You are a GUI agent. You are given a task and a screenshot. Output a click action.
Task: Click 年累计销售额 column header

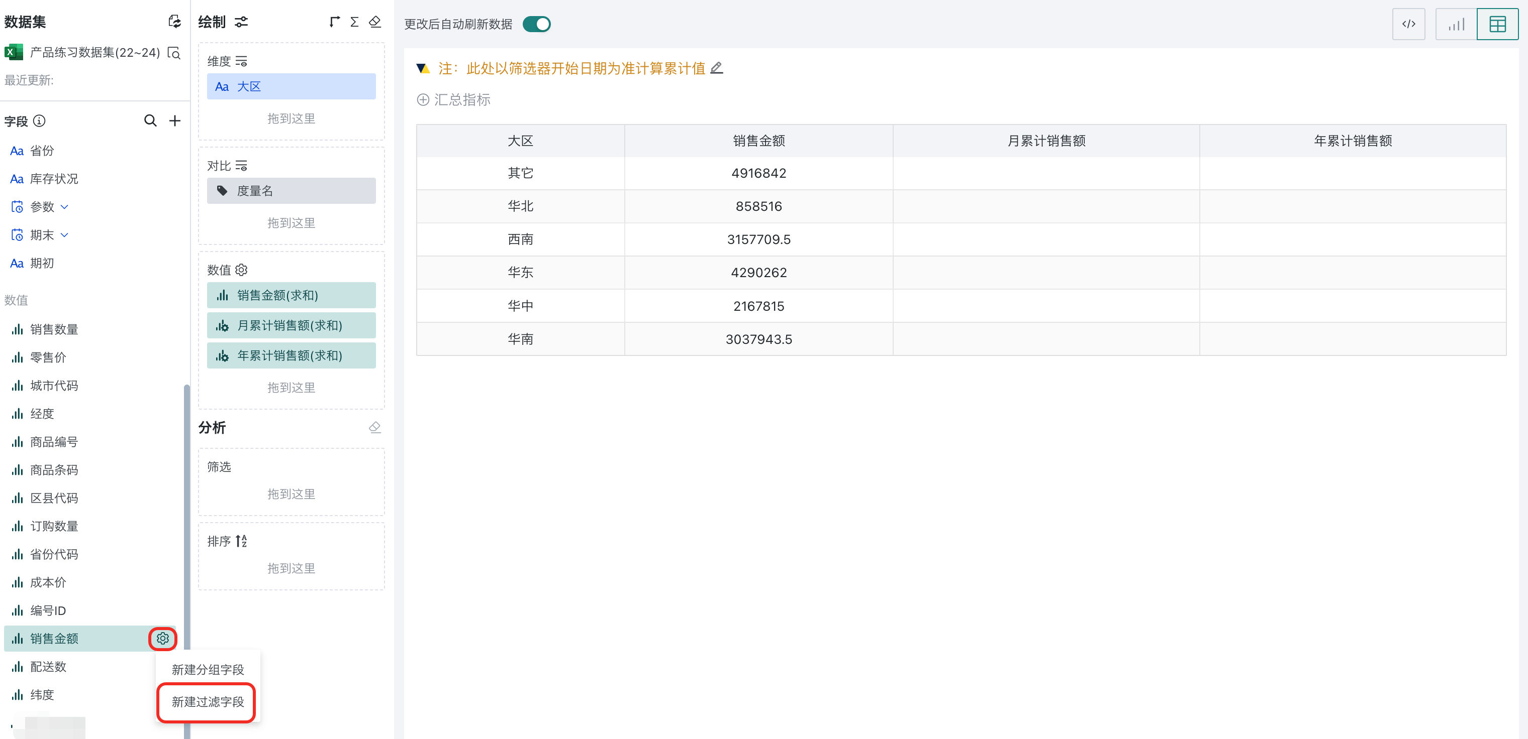(1353, 141)
